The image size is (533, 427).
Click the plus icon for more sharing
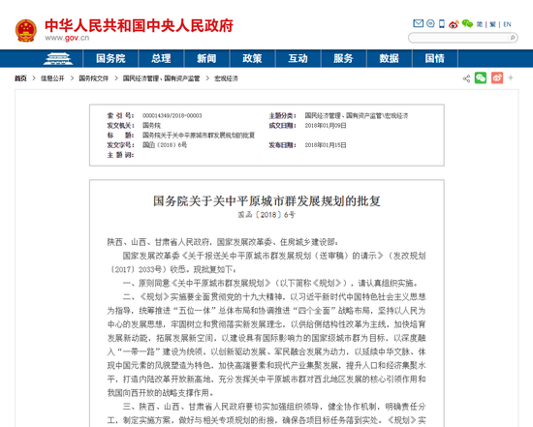click(x=511, y=78)
